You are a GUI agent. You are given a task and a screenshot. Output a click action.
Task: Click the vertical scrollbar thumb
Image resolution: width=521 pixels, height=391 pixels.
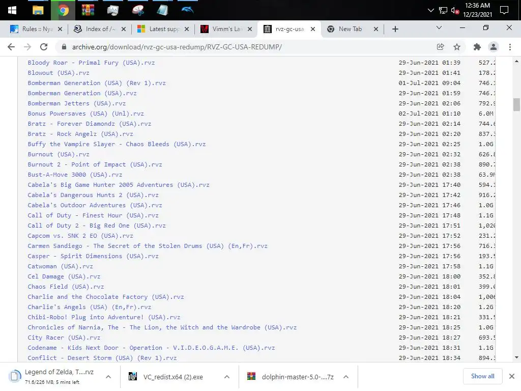(x=516, y=105)
